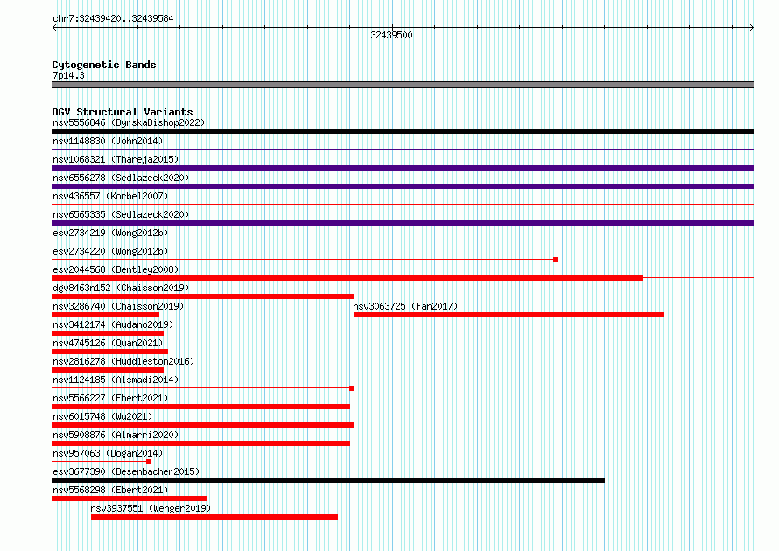Open nsv6015748 (Wu2021) label
779x551 pixels.
tap(102, 416)
